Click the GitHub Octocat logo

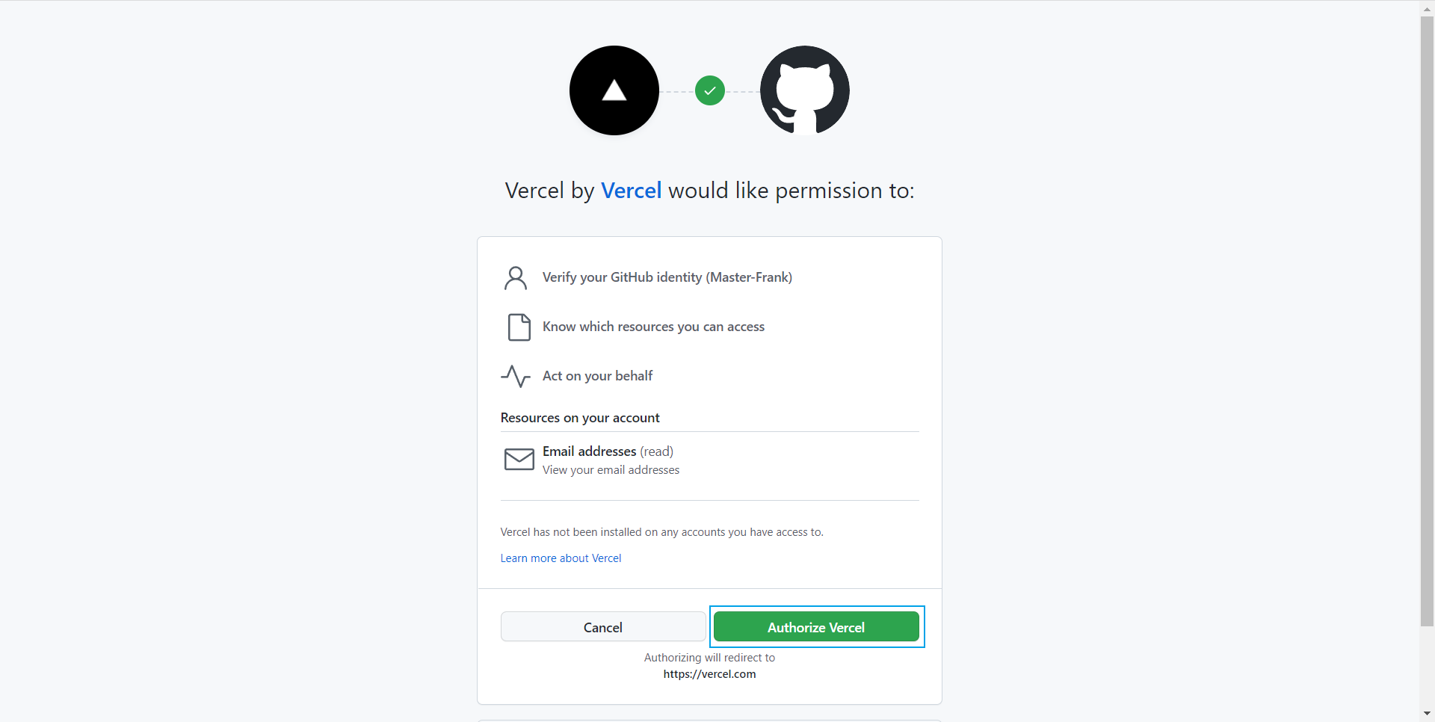tap(805, 90)
